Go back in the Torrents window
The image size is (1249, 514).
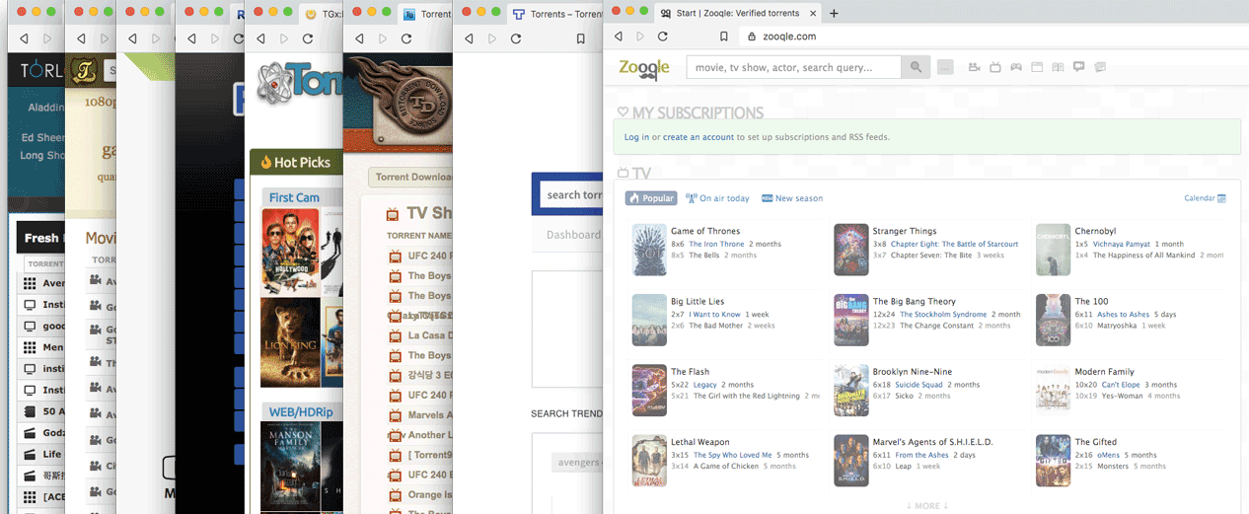(468, 38)
